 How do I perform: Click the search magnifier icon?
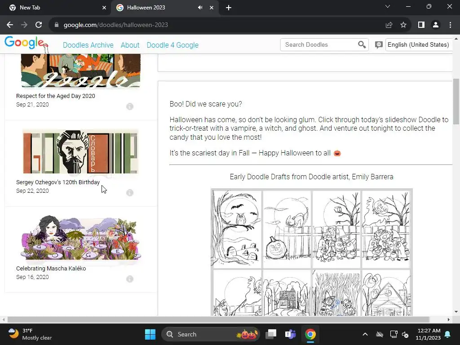click(362, 44)
